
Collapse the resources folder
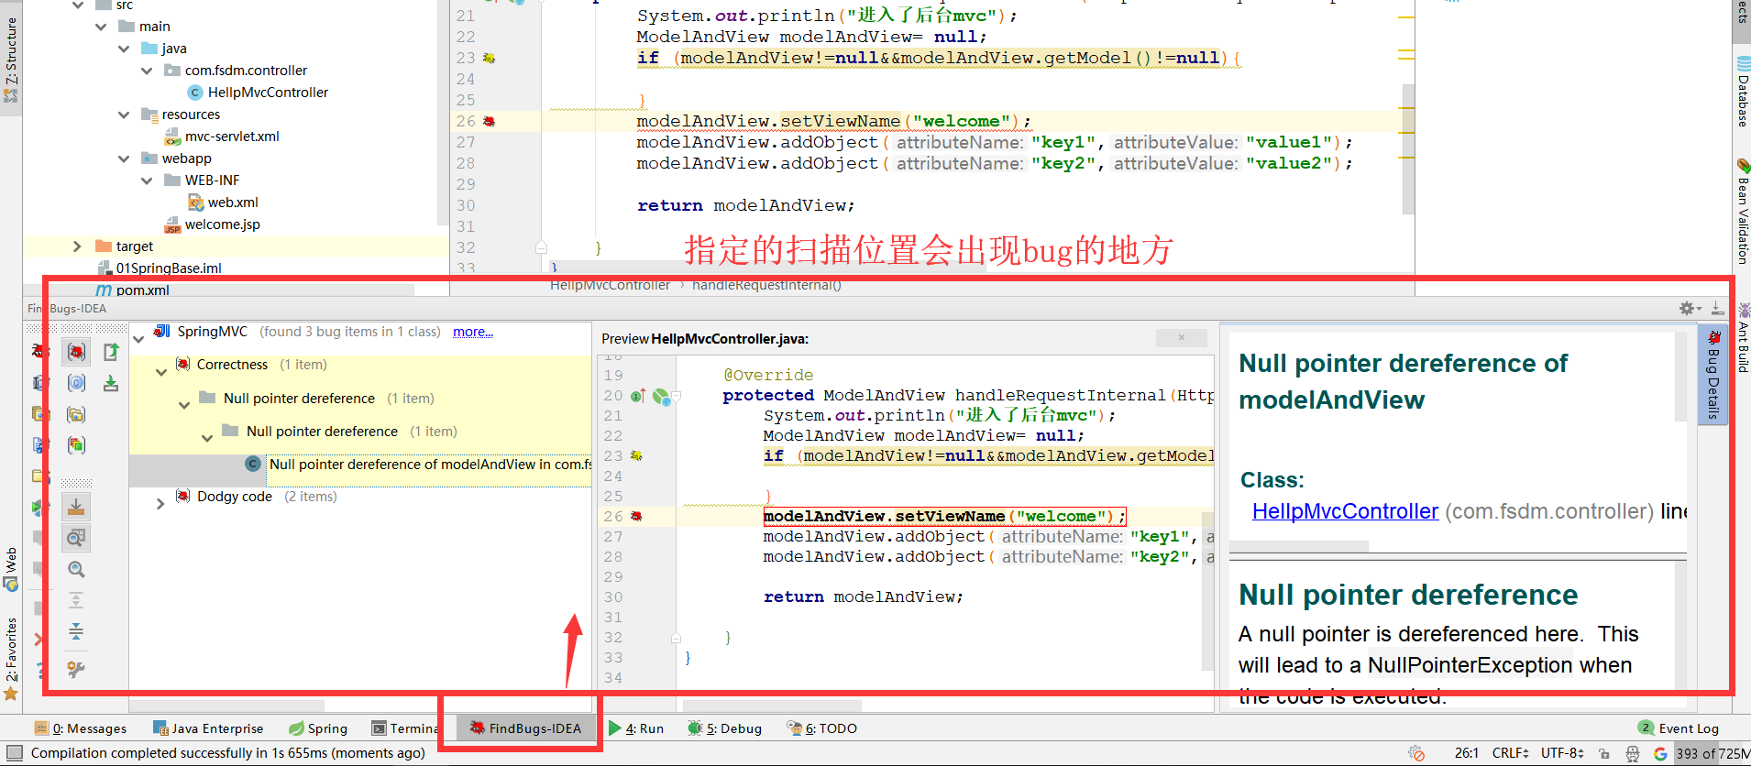124,115
